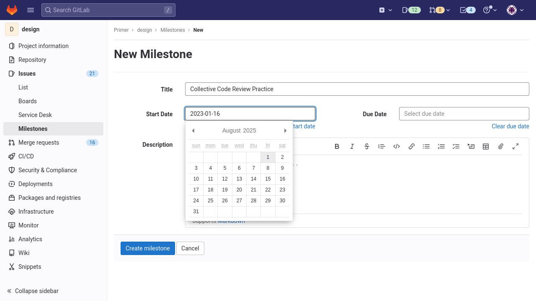Open Infrastructure section in sidebar
This screenshot has height=301, width=536.
53,212
